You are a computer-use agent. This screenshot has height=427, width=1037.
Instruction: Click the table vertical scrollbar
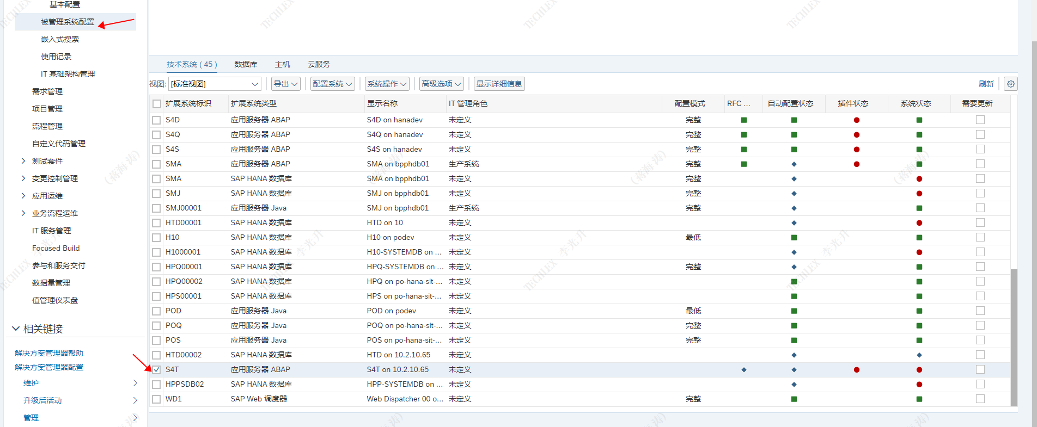[1014, 337]
